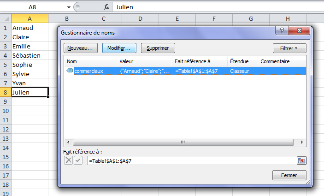324x196 pixels.
Task: Click the Modifier button
Action: pyautogui.click(x=119, y=48)
